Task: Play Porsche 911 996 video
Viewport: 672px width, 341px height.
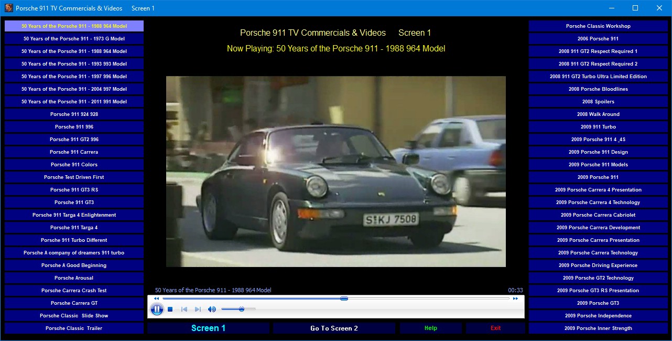Action: point(74,127)
